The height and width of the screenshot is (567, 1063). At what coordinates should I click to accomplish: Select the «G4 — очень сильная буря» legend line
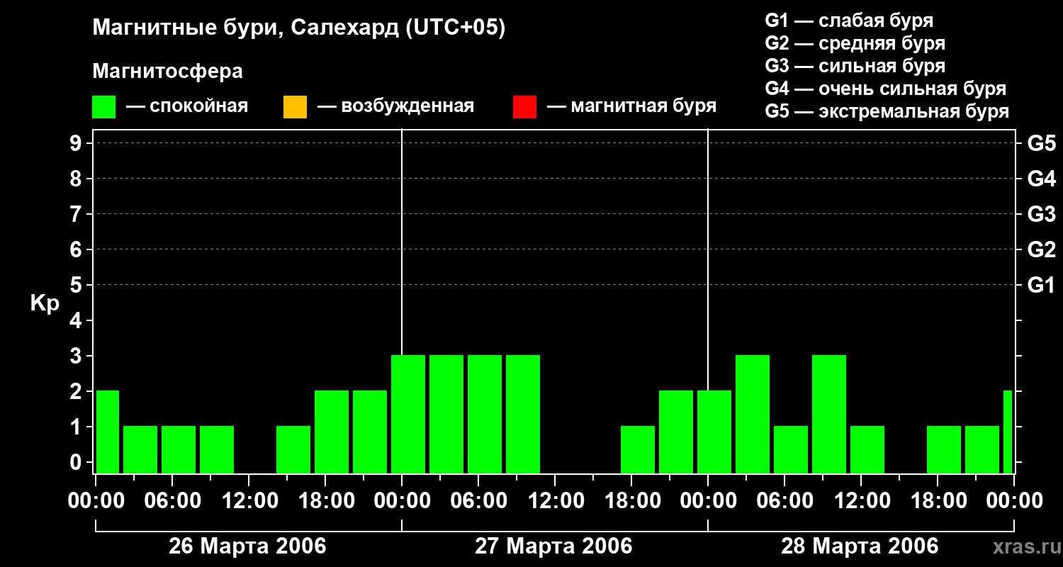pyautogui.click(x=886, y=89)
